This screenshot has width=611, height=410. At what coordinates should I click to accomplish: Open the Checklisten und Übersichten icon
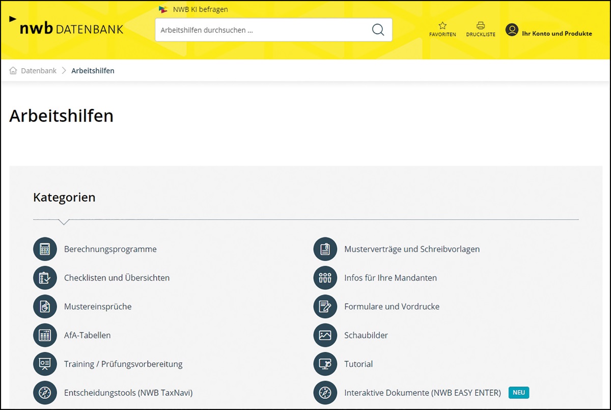[x=45, y=278]
